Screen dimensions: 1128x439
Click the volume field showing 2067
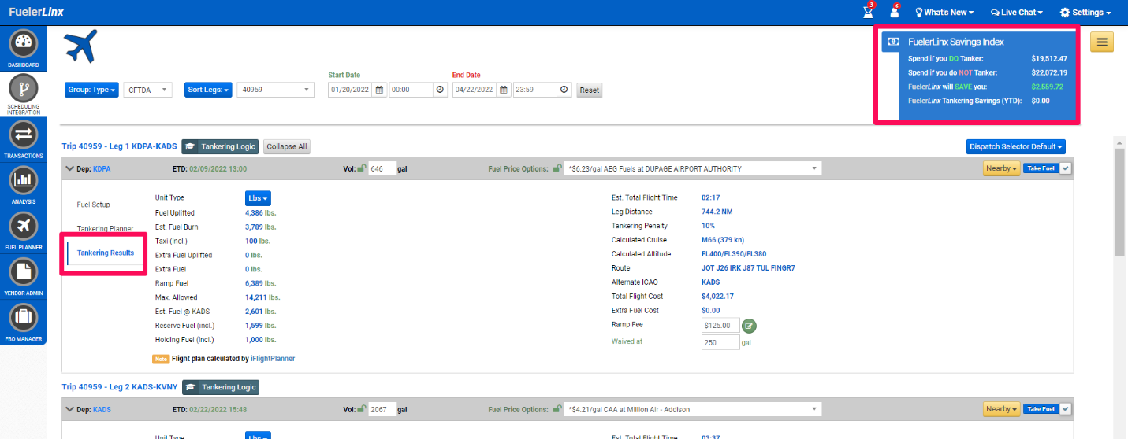382,409
